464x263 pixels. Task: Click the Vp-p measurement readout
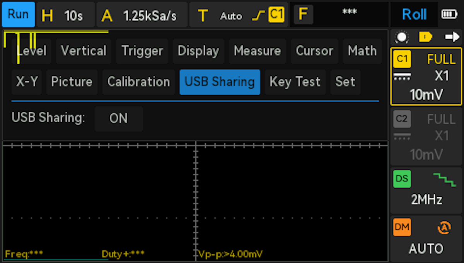pyautogui.click(x=230, y=254)
